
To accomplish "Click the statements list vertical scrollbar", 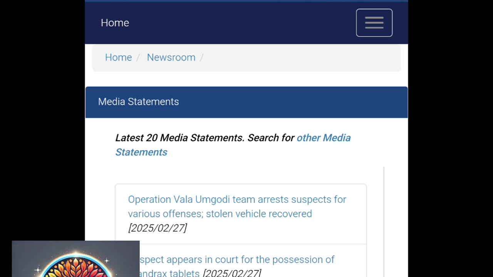I will tap(384, 222).
